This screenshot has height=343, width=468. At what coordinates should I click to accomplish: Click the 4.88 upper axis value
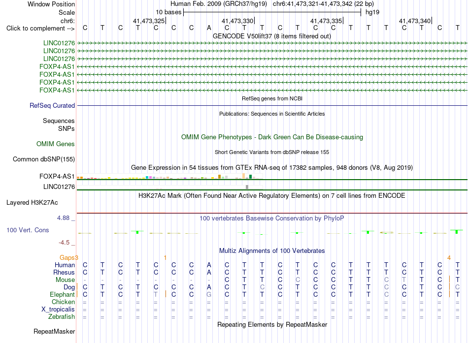pos(63,218)
